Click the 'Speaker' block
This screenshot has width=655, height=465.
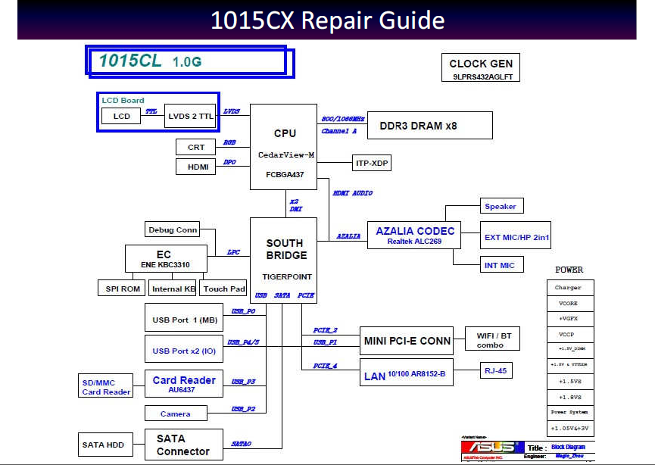(x=502, y=206)
